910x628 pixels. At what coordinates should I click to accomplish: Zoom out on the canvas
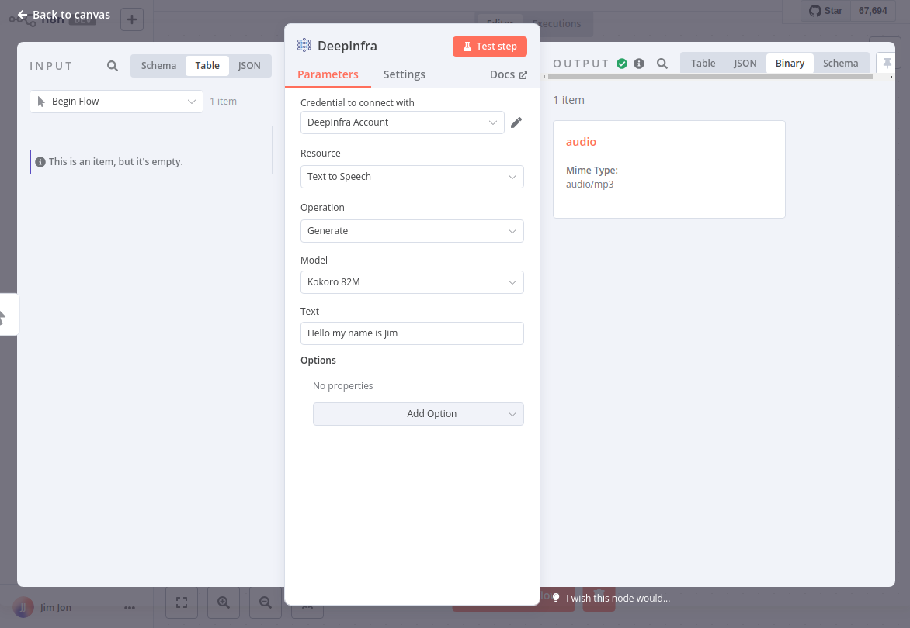click(x=266, y=602)
